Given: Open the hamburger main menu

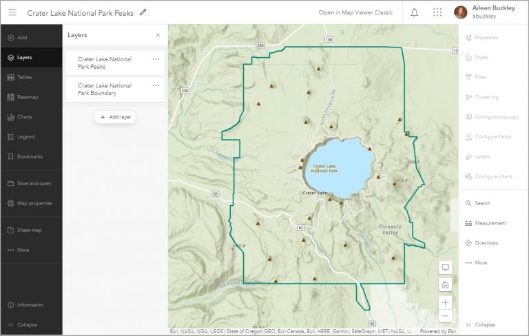Looking at the screenshot, I should 12,12.
